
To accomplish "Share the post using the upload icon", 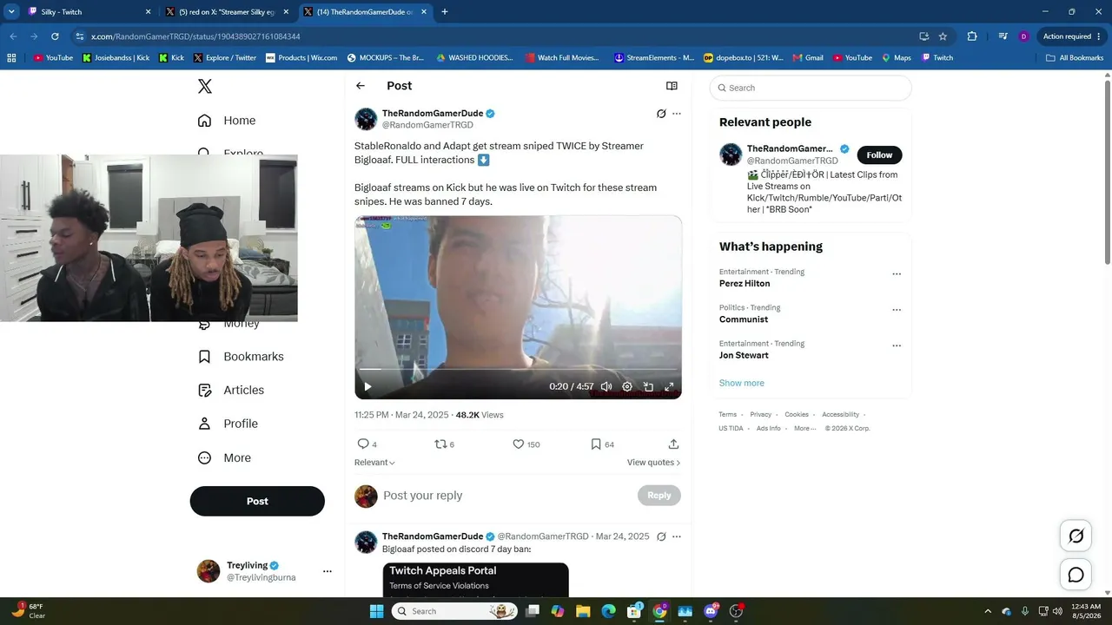I will coord(673,444).
